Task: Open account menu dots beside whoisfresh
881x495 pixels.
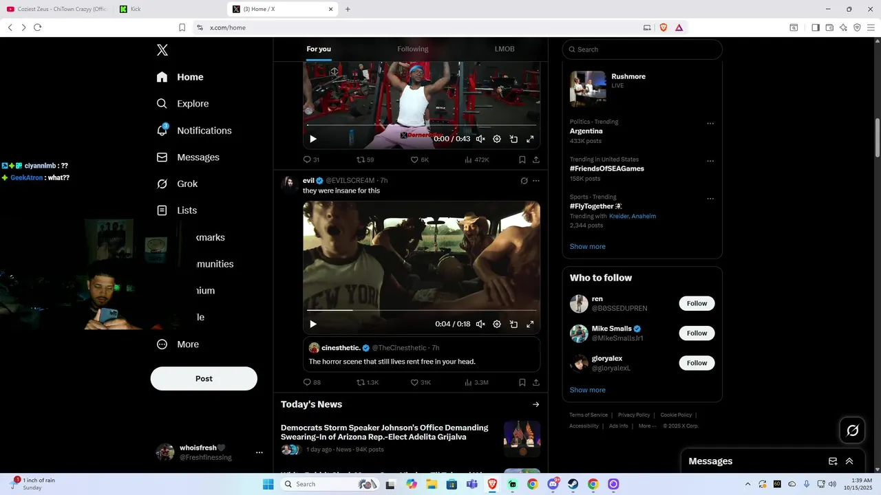Action: [259, 452]
